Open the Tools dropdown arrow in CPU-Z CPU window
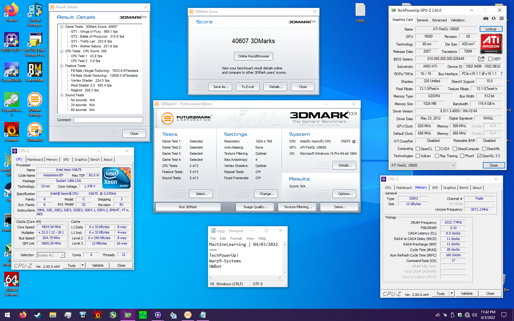Screen dimensions: 514x321 pyautogui.click(x=83, y=265)
